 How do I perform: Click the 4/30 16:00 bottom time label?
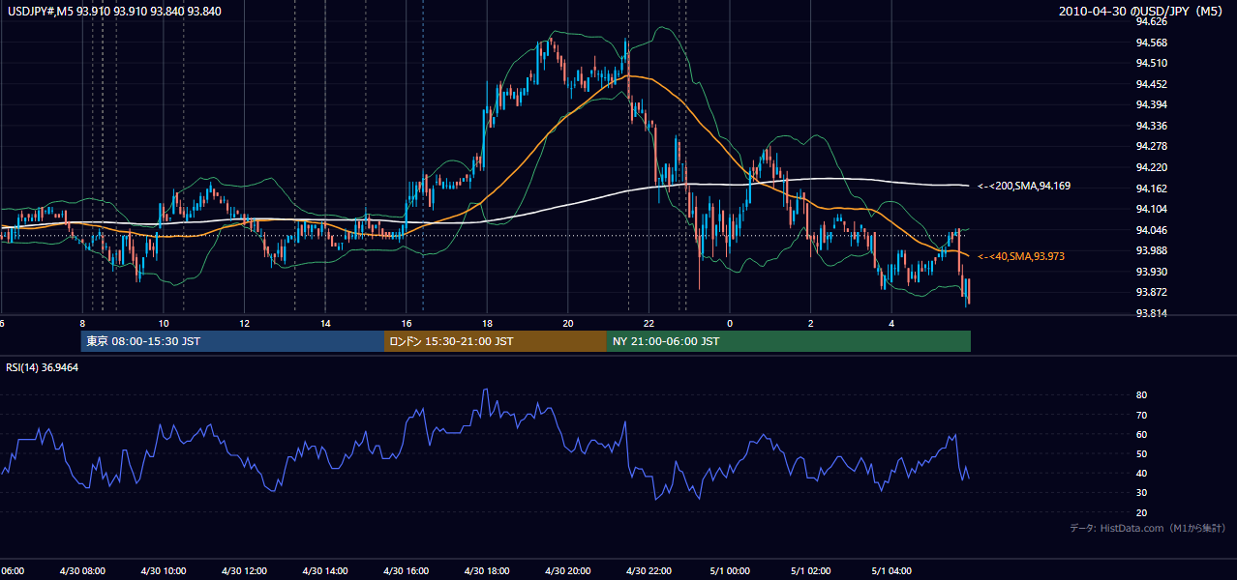[407, 571]
